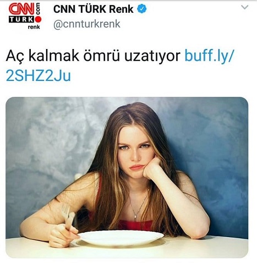Click the word uzatıyor in the tweet
Screen dimensions: 257x263
pyautogui.click(x=152, y=57)
